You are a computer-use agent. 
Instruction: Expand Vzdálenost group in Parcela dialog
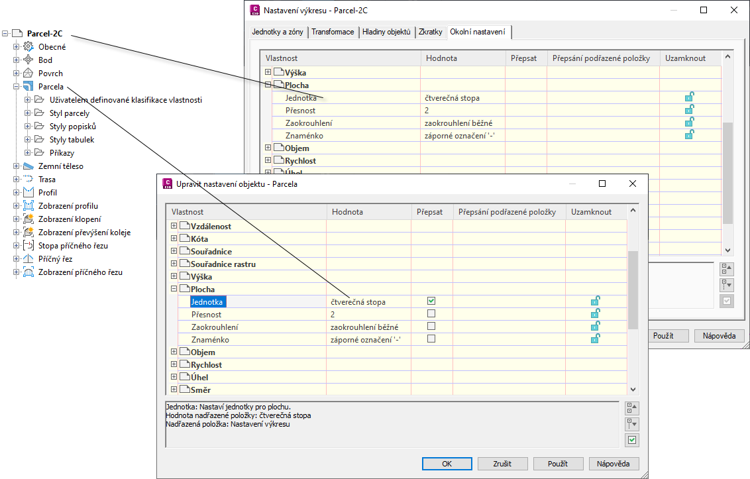point(174,225)
